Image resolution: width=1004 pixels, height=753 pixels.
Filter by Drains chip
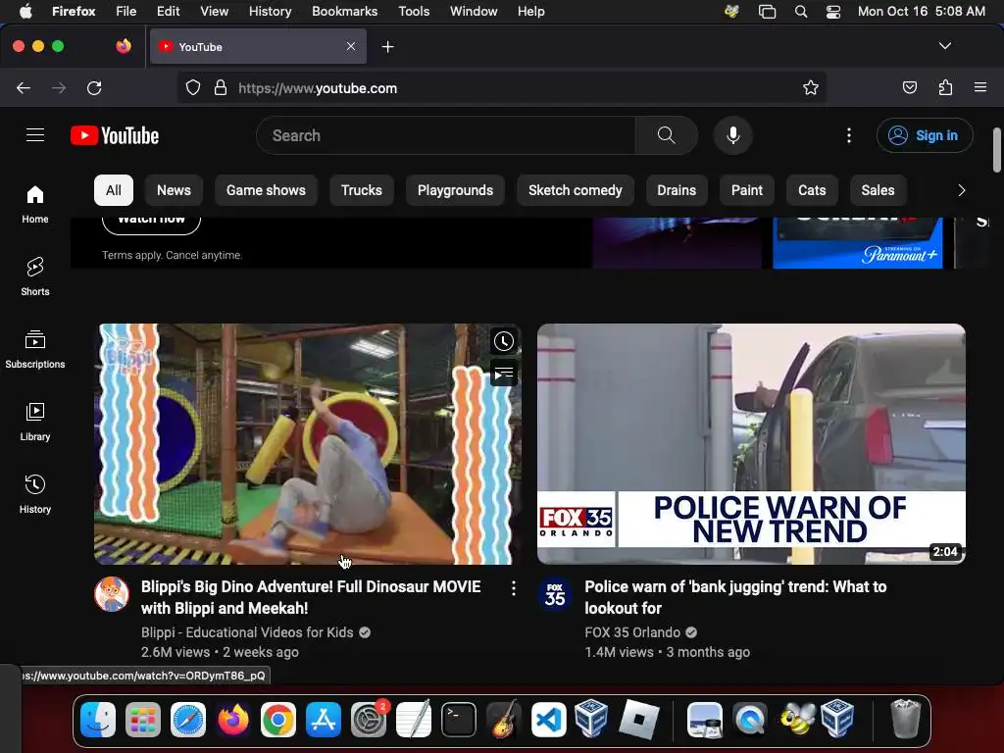(677, 190)
